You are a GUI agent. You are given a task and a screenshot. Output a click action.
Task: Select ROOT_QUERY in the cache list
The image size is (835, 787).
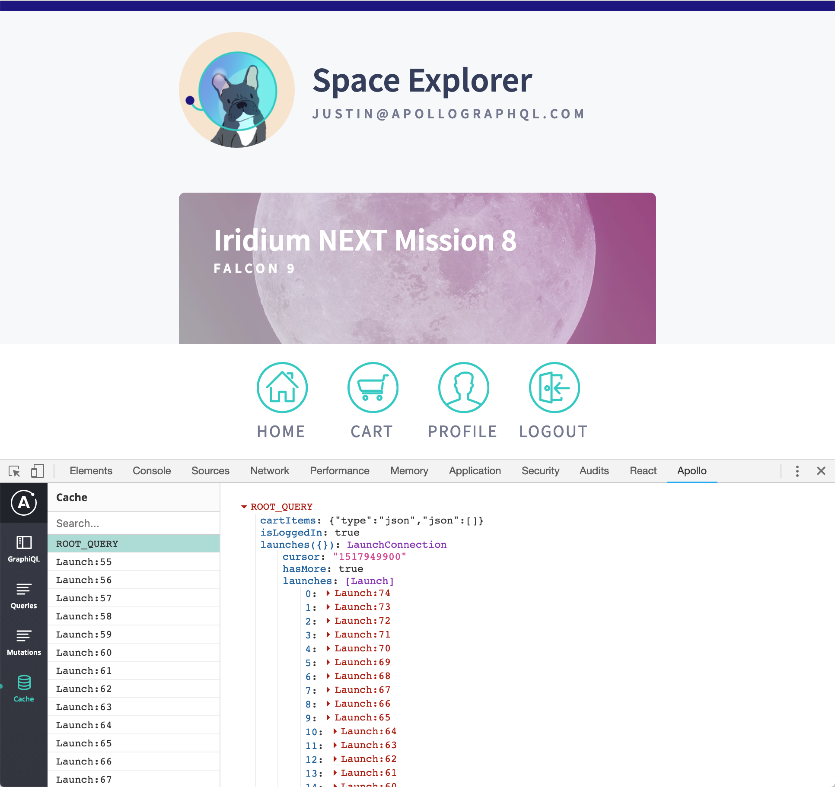click(134, 543)
